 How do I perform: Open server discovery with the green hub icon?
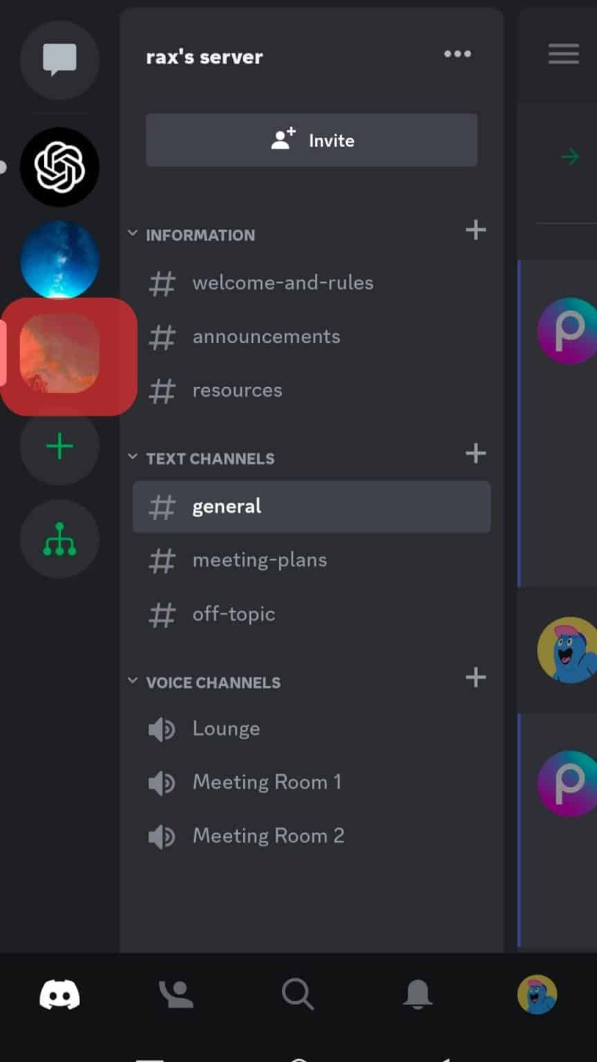[x=59, y=539]
